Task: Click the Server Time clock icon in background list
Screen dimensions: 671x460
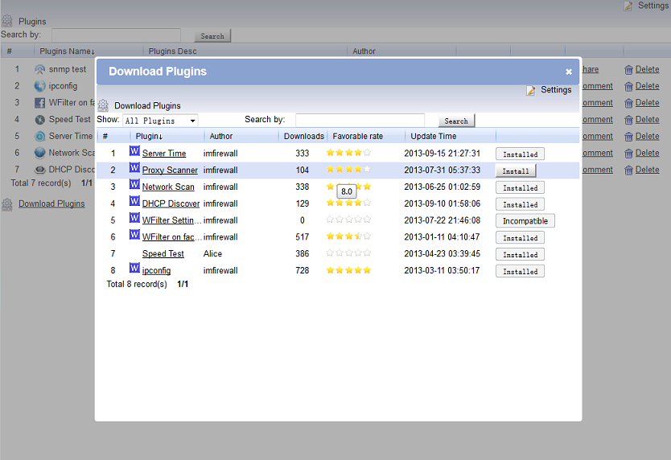Action: [x=39, y=137]
